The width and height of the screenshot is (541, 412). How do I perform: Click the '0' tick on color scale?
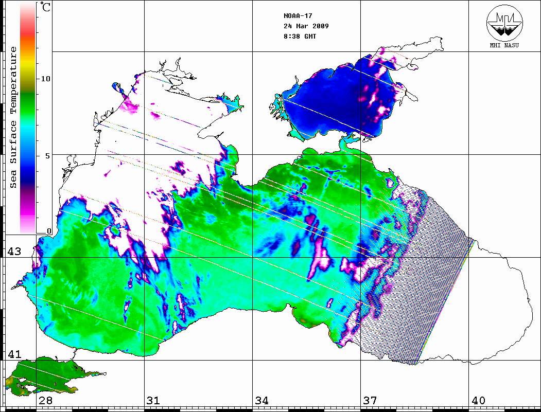49,231
